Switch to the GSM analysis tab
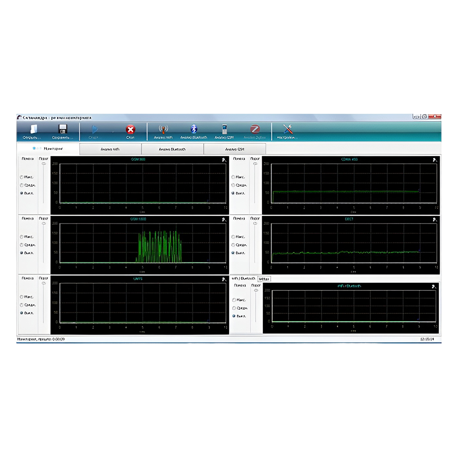 click(x=234, y=149)
